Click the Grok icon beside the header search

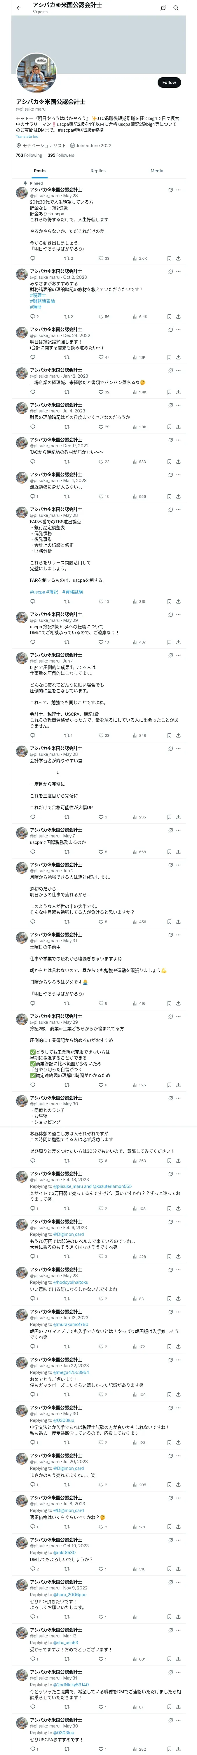(x=163, y=8)
